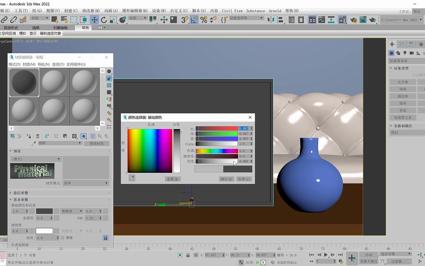Open the Render Setup dialog icon

pyautogui.click(x=354, y=20)
